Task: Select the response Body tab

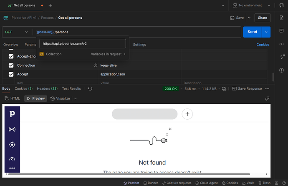Action: pos(6,88)
